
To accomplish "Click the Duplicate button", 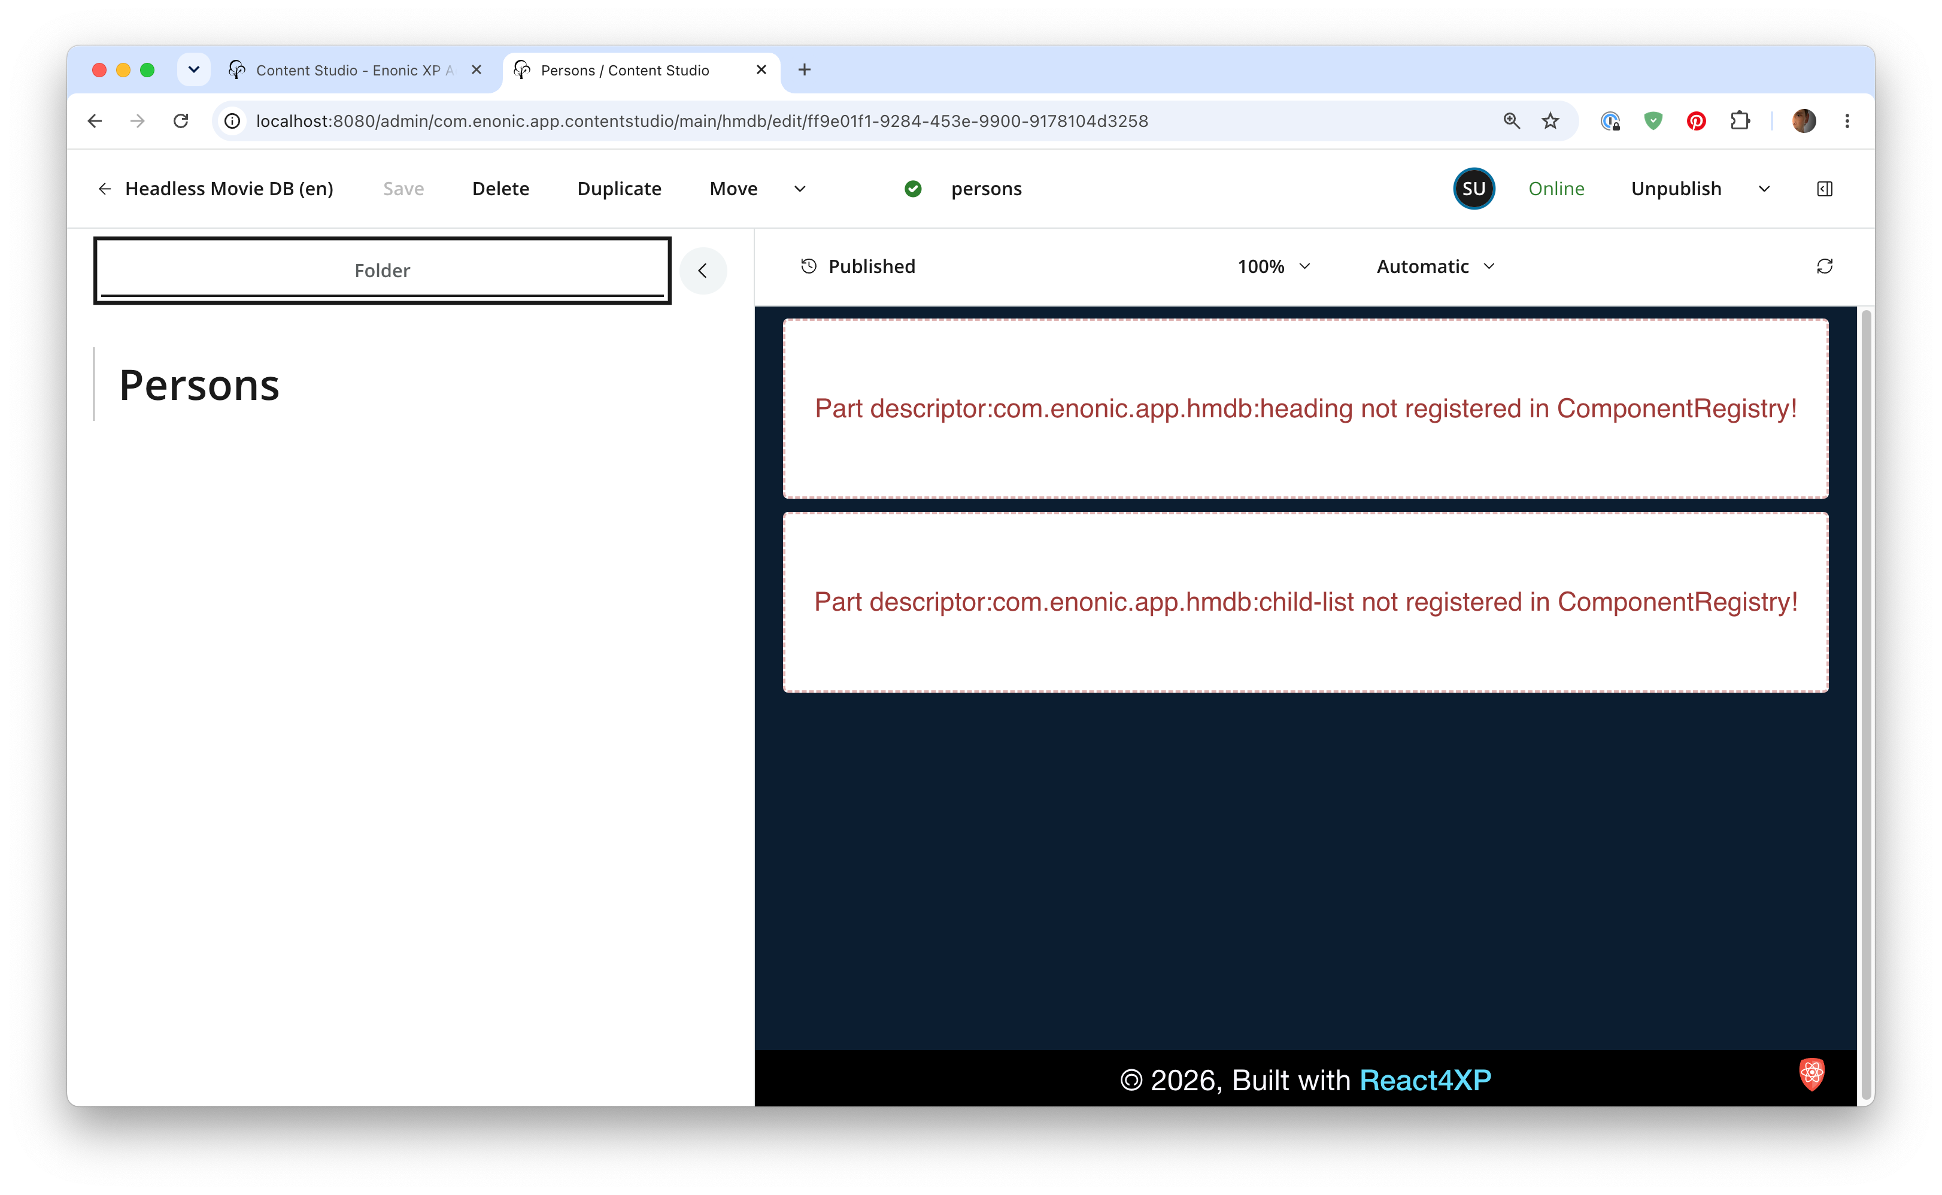I will [618, 189].
